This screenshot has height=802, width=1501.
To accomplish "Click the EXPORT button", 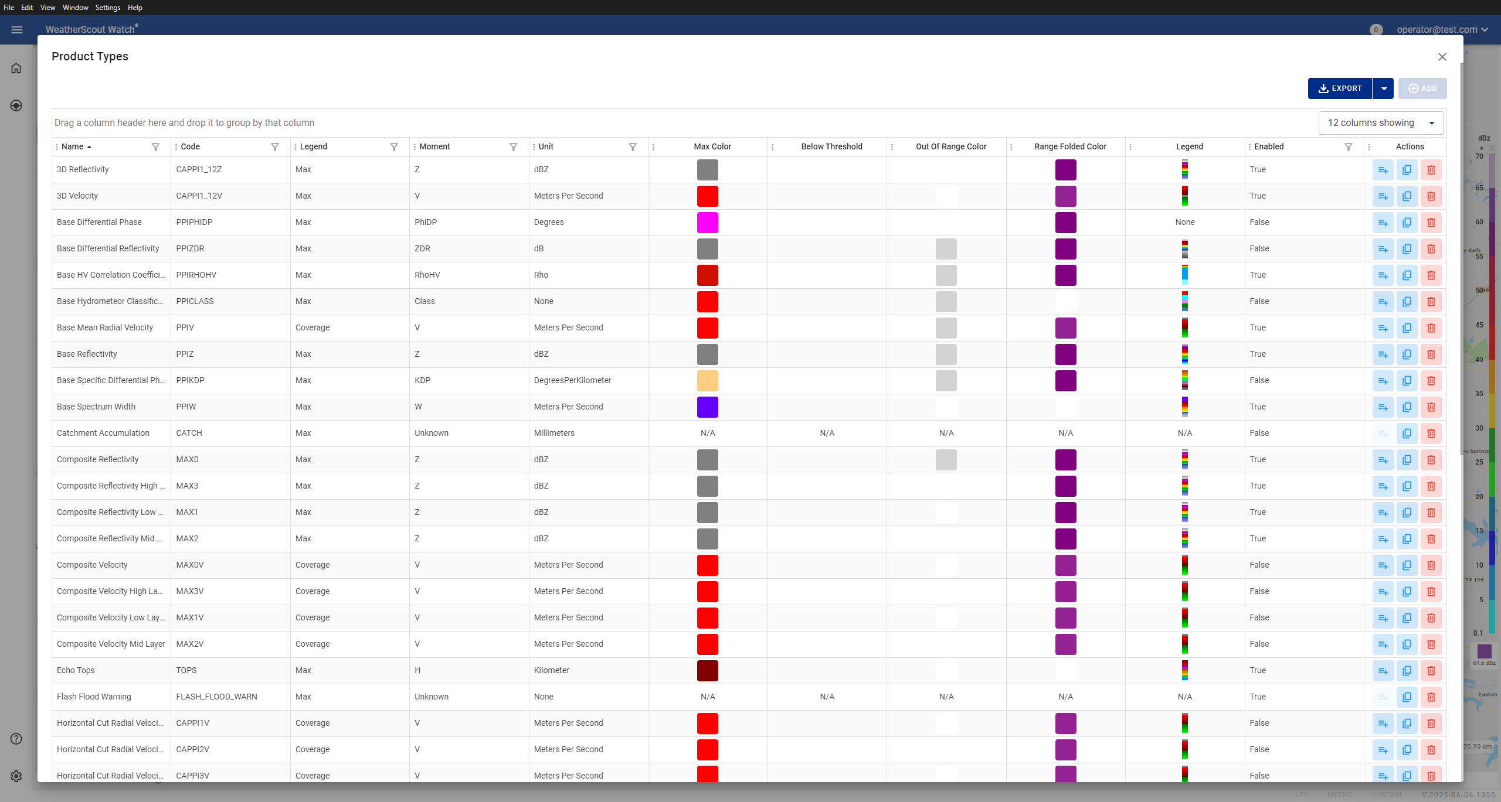I will click(x=1340, y=88).
